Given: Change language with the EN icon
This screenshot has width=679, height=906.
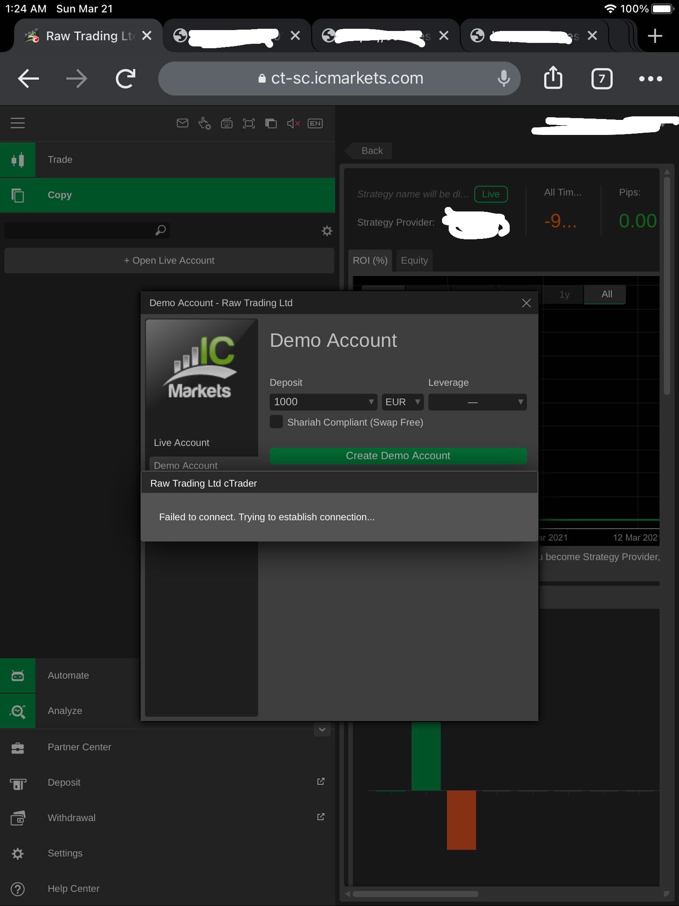Looking at the screenshot, I should pos(315,123).
